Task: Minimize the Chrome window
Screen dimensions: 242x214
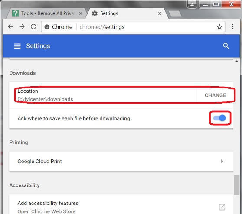Action: [x=205, y=4]
